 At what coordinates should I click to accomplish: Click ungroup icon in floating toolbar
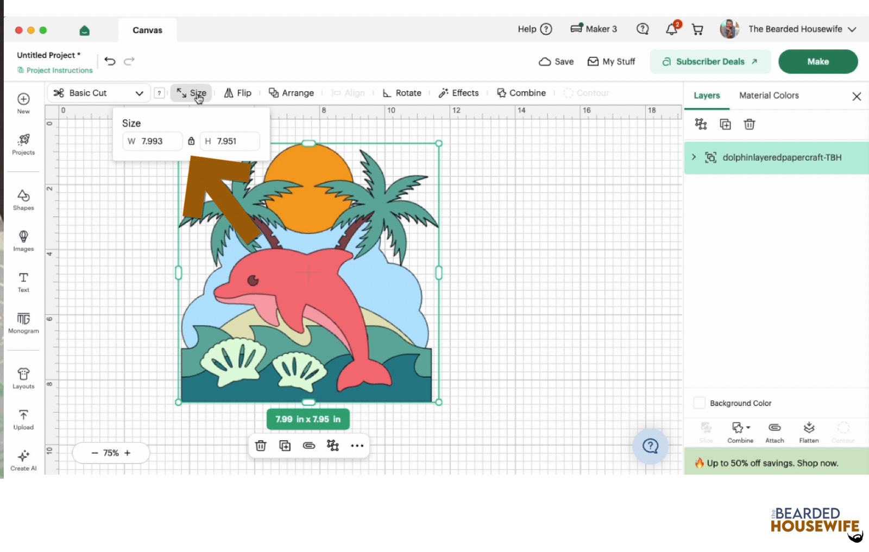tap(333, 446)
